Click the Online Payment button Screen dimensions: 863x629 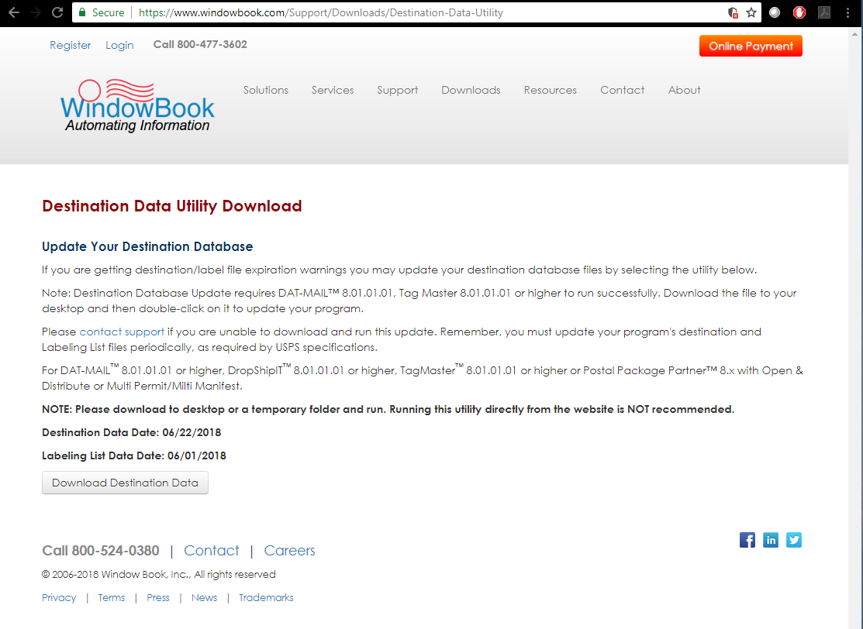pos(751,46)
